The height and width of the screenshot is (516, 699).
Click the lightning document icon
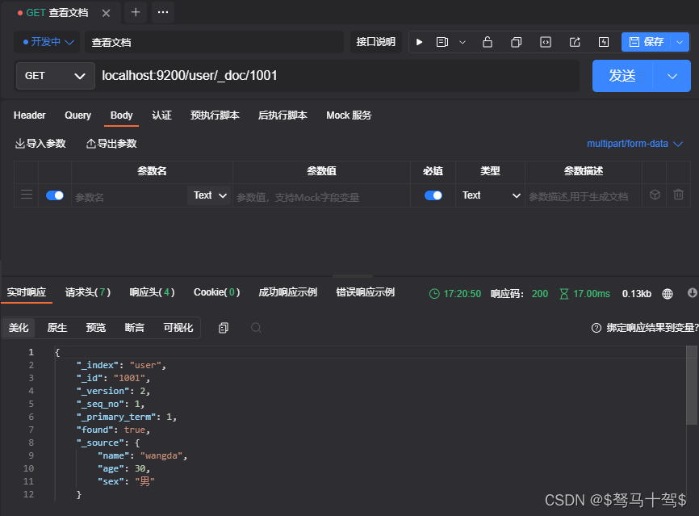coord(604,42)
